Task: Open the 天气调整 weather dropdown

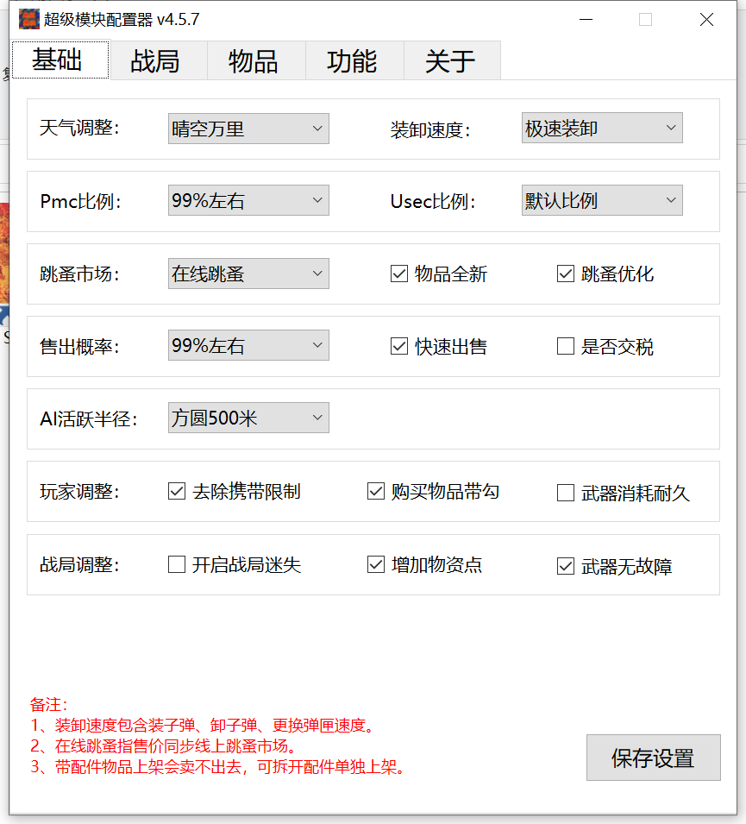Action: (x=248, y=128)
